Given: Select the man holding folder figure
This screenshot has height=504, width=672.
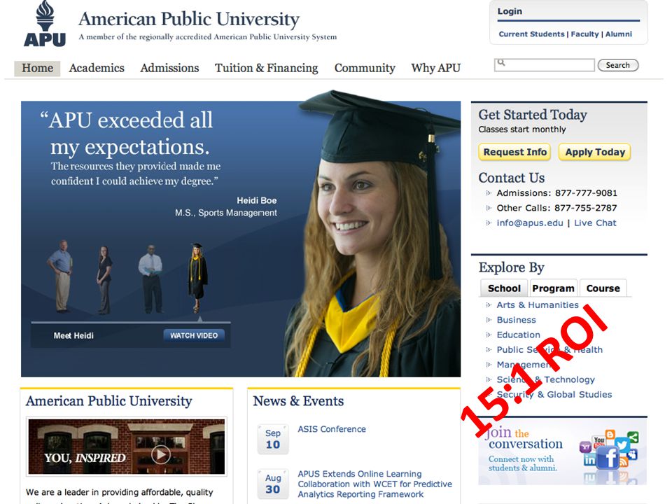Looking at the screenshot, I should tap(150, 279).
